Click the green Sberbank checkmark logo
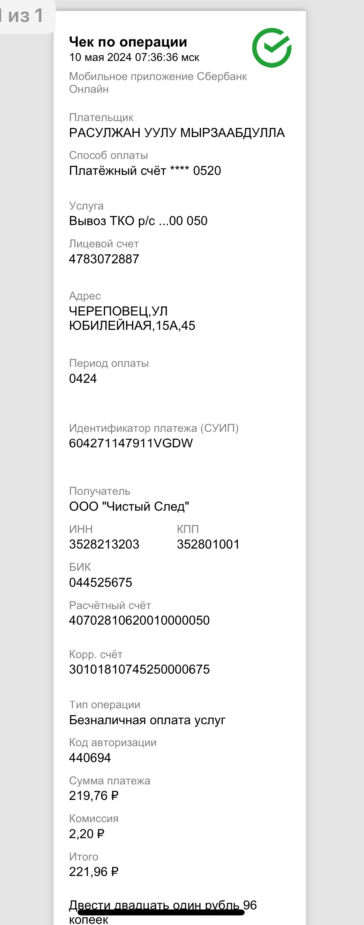This screenshot has height=925, width=364. 272,48
